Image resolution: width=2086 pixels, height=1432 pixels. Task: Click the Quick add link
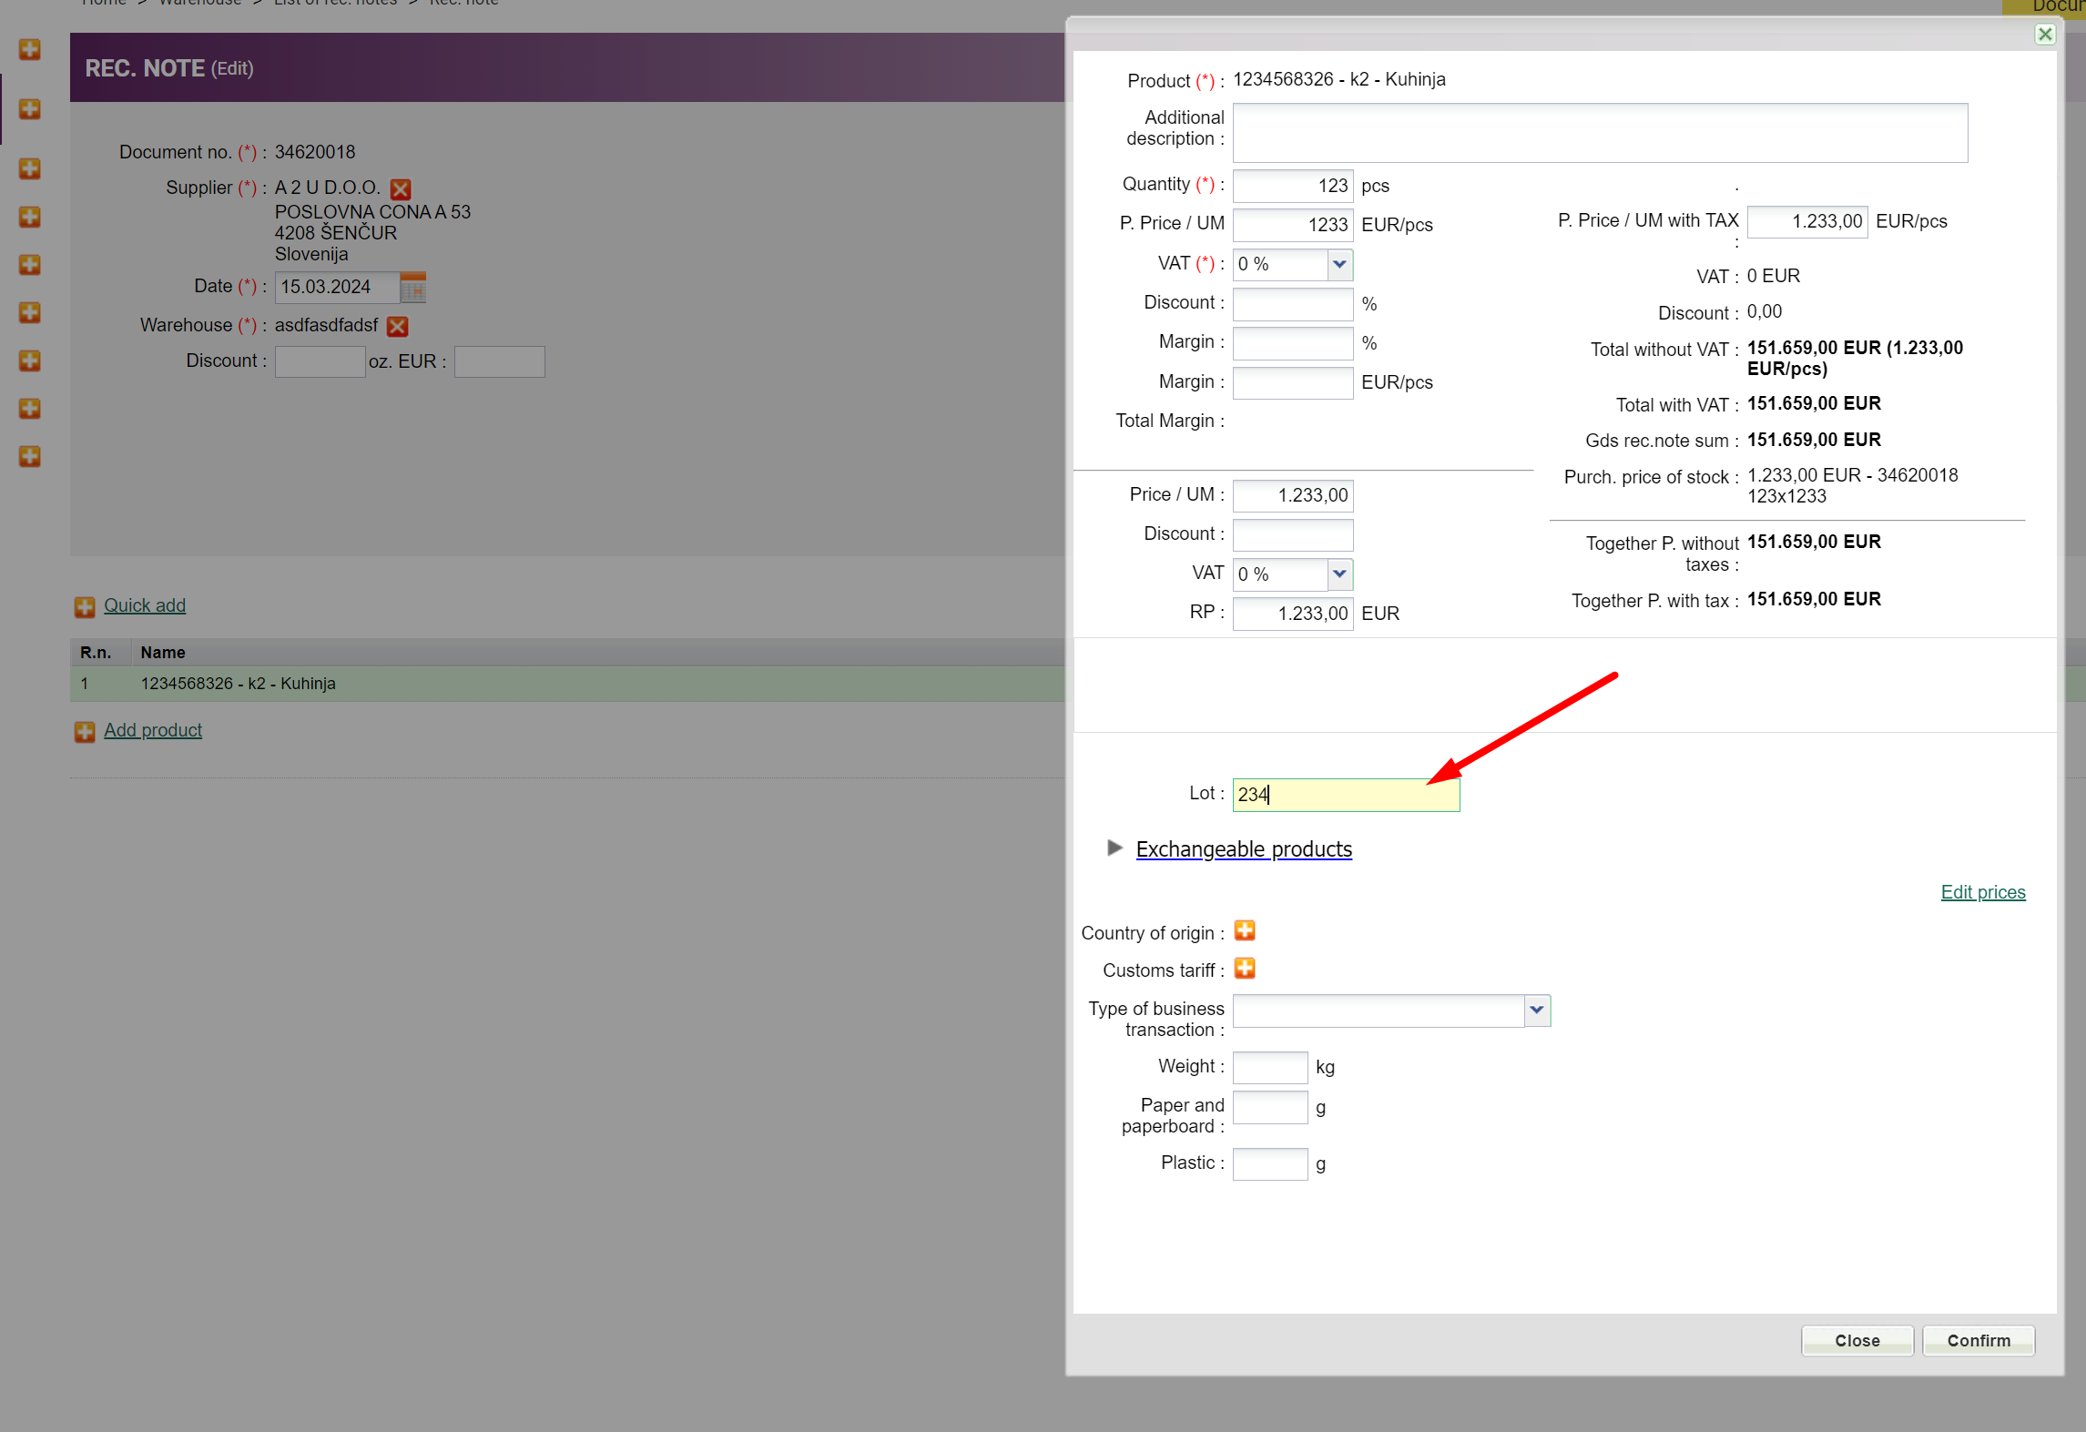(144, 605)
